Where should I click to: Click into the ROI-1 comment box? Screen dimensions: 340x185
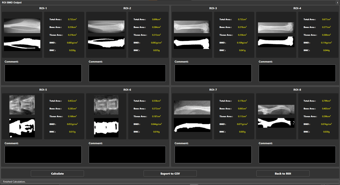coord(43,73)
